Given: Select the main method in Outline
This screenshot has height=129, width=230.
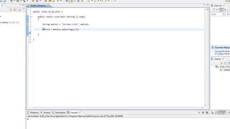Looking at the screenshot, I should pos(227,70).
